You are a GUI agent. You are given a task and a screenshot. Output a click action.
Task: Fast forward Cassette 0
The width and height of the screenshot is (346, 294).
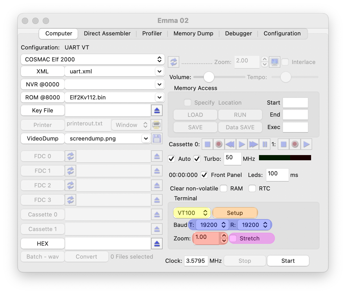pyautogui.click(x=253, y=144)
